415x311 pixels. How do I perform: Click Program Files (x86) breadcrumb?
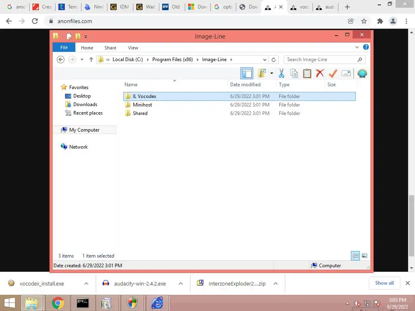[173, 60]
